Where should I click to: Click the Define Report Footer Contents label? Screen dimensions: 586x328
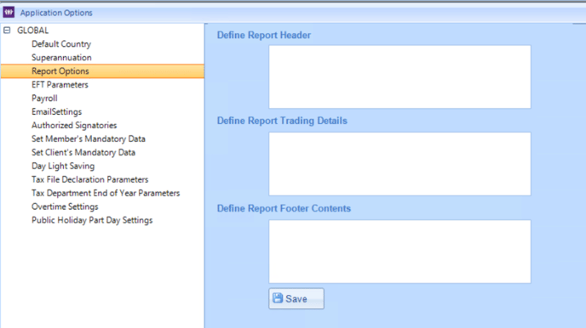(284, 208)
